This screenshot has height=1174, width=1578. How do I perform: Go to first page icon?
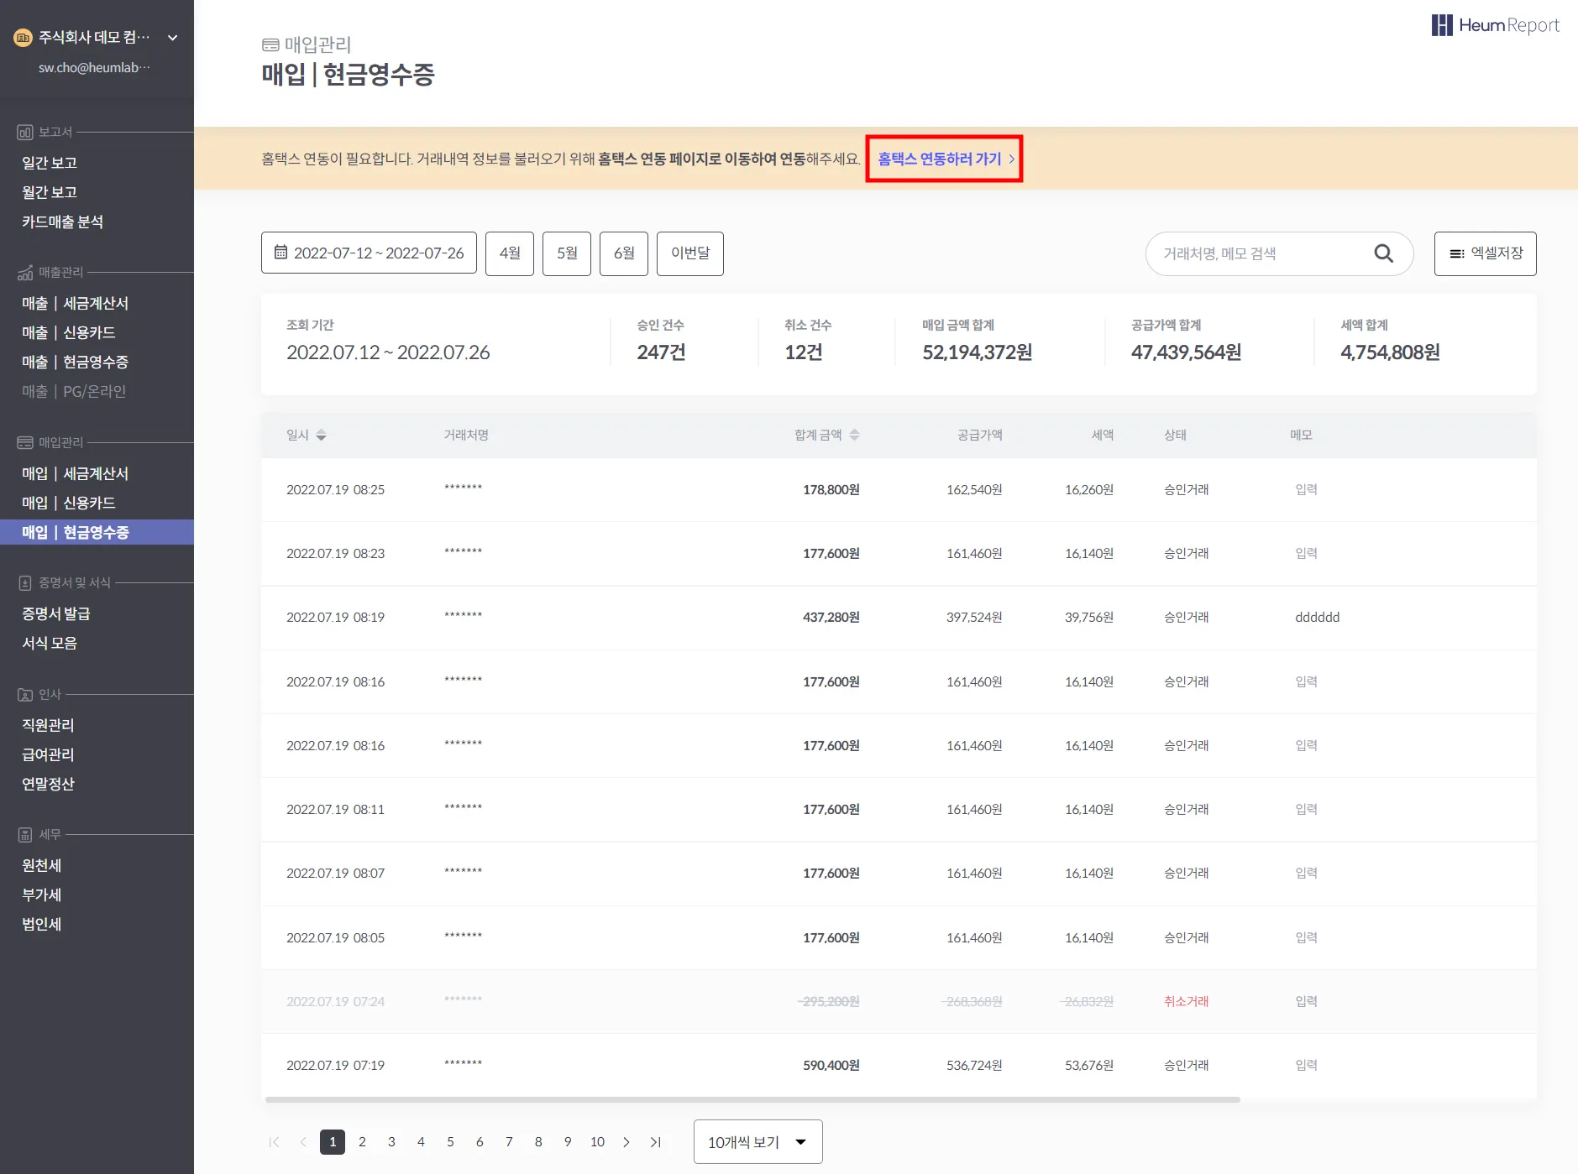click(x=274, y=1142)
